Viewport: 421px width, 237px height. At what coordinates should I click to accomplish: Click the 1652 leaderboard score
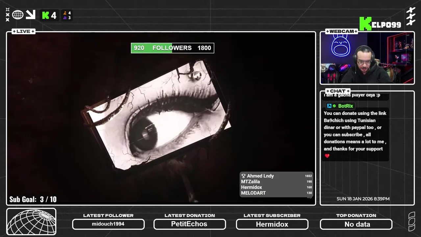[308, 176]
